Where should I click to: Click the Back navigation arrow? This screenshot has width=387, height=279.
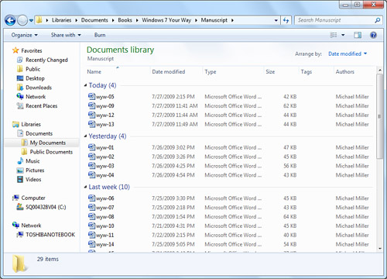coord(10,20)
